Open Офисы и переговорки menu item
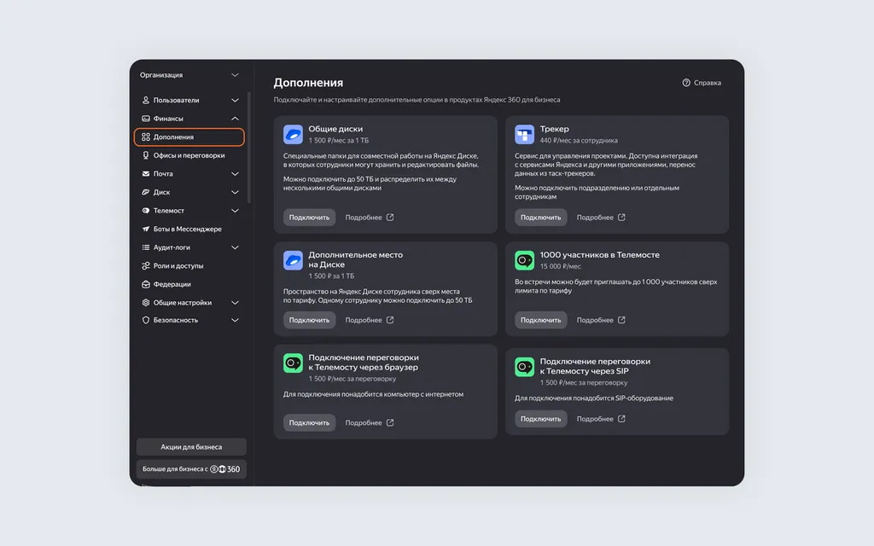 [x=189, y=155]
